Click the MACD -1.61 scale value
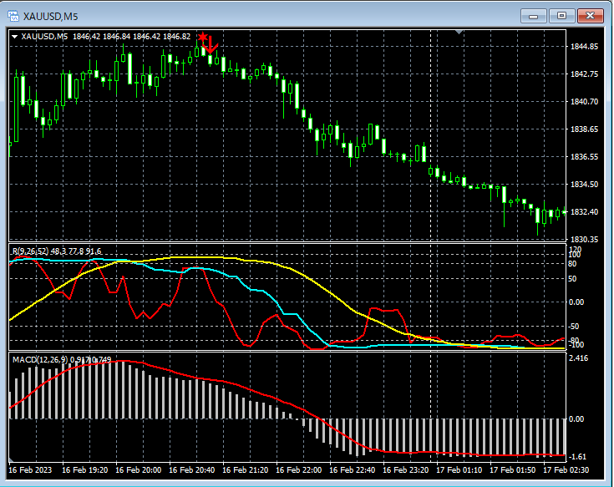This screenshot has height=487, width=614. click(579, 457)
